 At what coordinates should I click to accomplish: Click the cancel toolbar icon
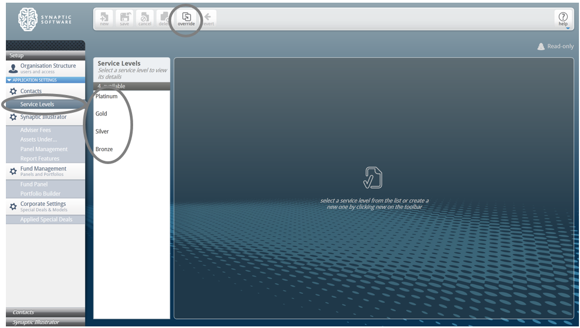[x=145, y=19]
